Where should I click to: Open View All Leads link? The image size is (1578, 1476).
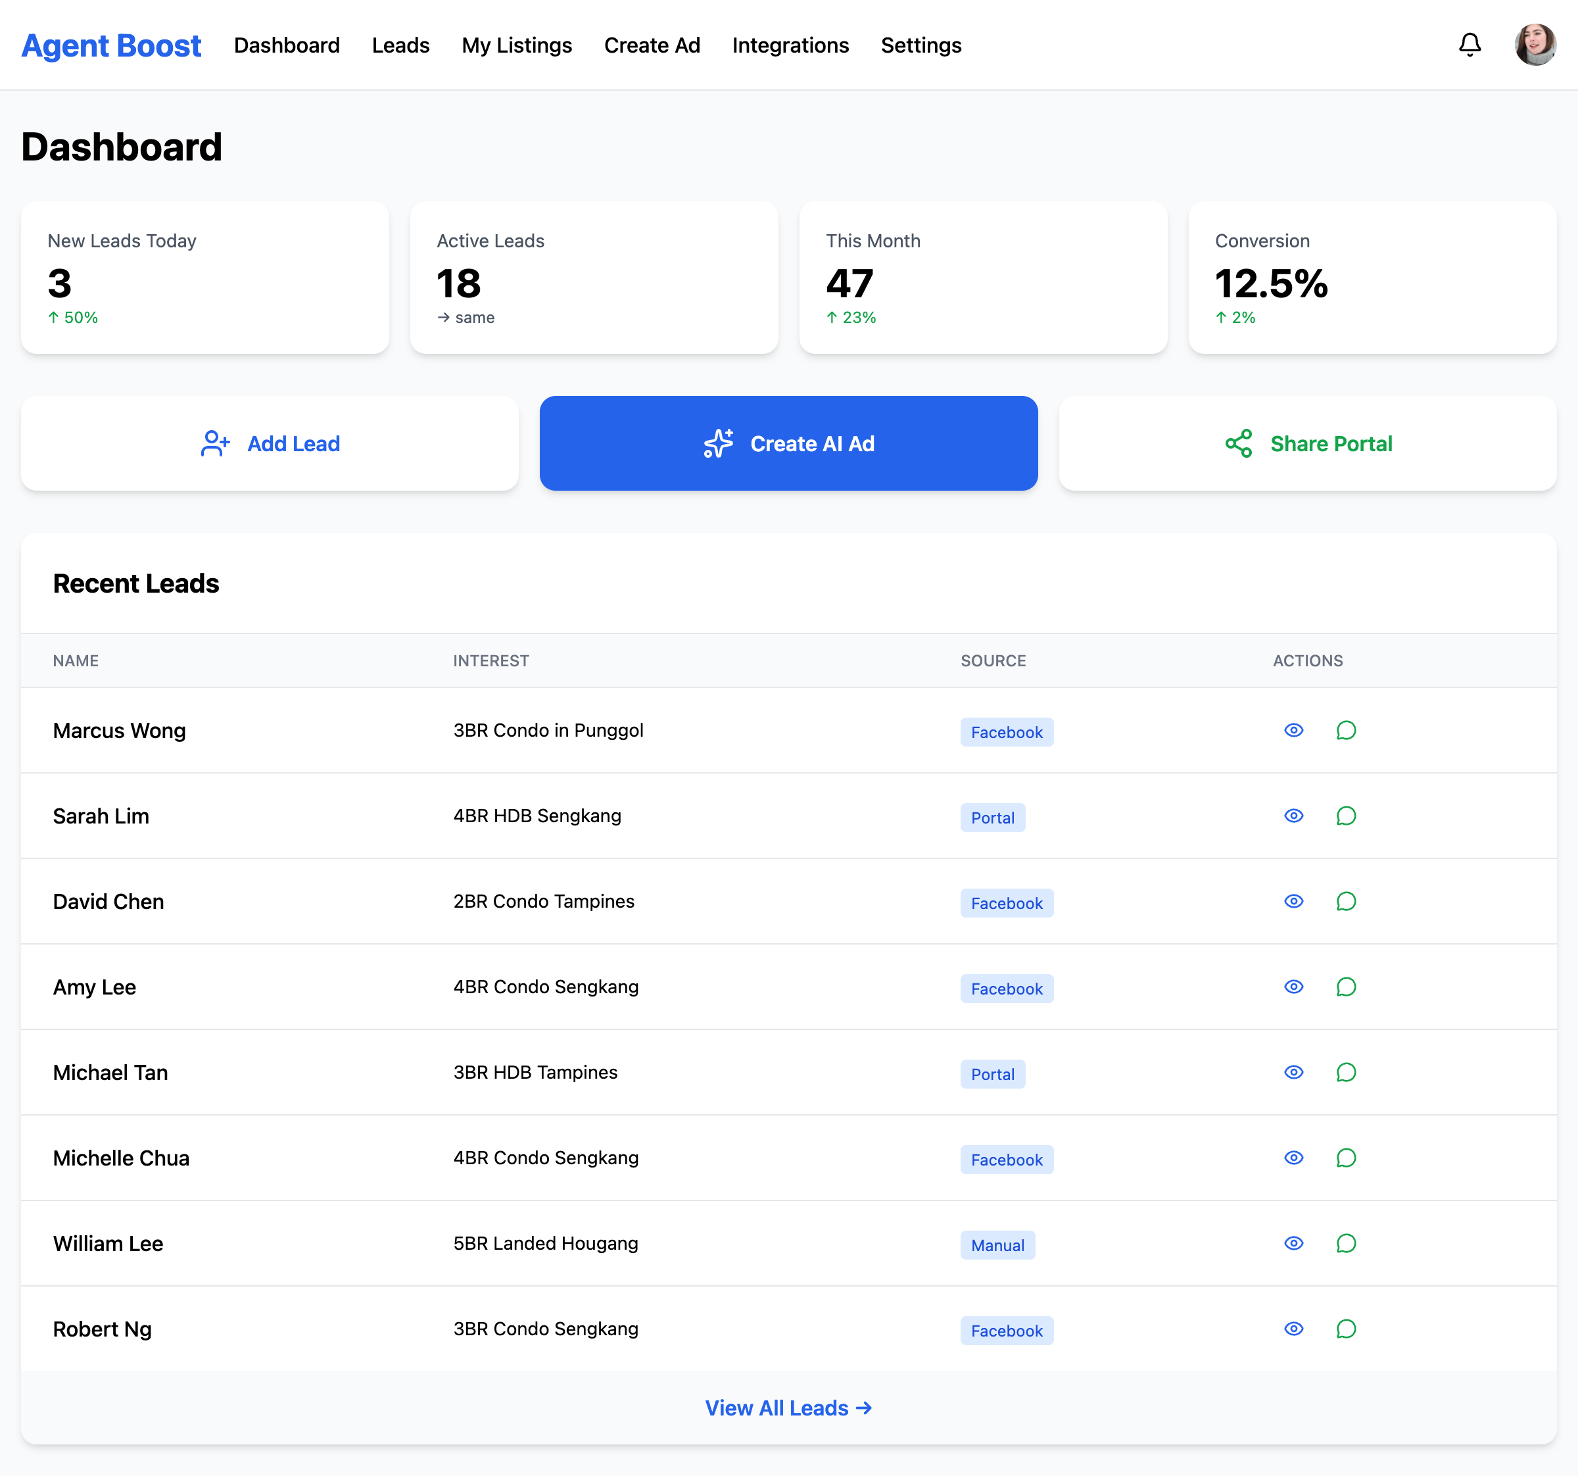(x=788, y=1408)
